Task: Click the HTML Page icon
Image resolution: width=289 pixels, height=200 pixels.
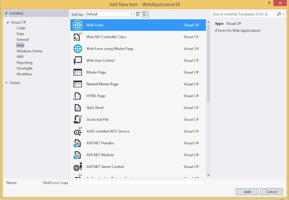Action: coord(77,96)
